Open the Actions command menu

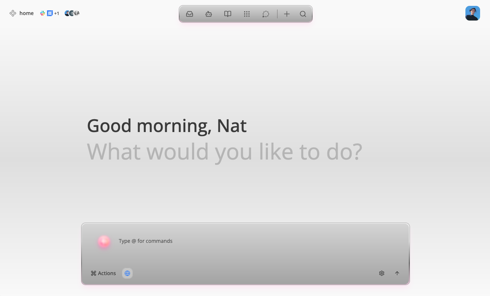(x=103, y=273)
